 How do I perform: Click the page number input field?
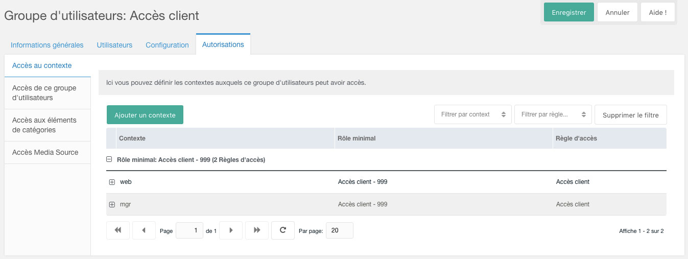[x=189, y=230]
